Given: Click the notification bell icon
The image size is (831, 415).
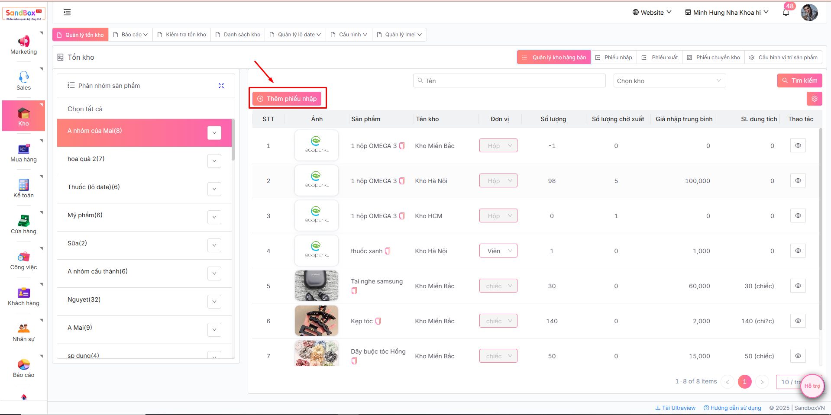Looking at the screenshot, I should [x=786, y=13].
